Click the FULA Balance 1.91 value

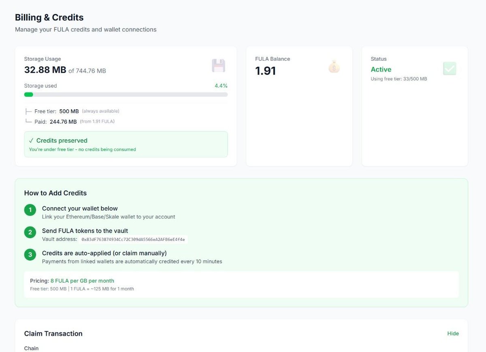click(265, 71)
